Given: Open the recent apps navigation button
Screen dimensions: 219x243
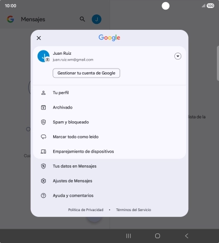Looking at the screenshot, I should coord(129,236).
